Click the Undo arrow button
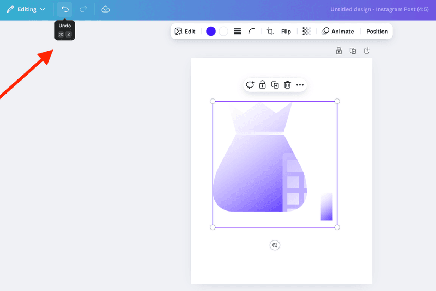 pos(65,9)
